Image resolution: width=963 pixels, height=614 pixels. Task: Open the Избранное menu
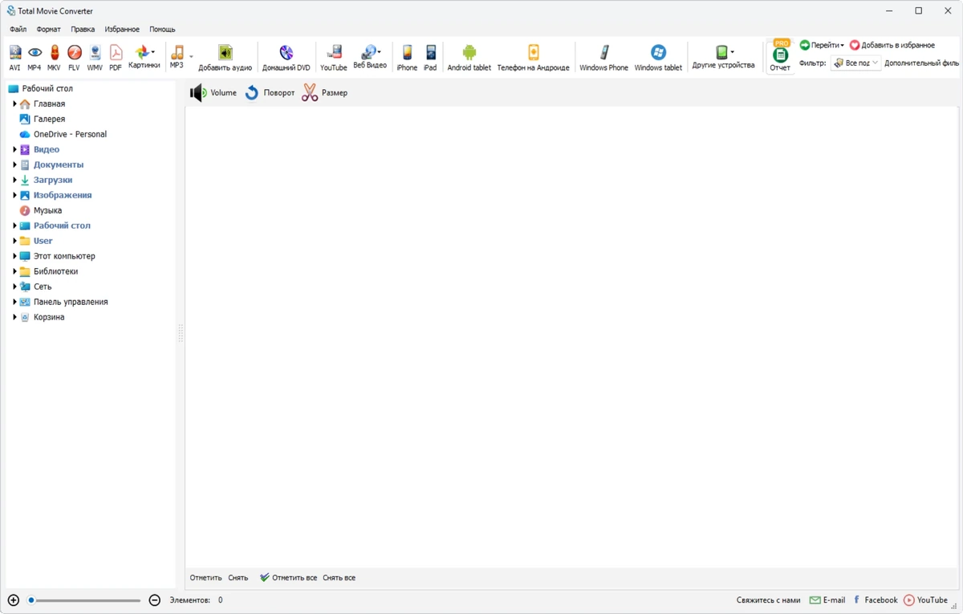click(122, 30)
